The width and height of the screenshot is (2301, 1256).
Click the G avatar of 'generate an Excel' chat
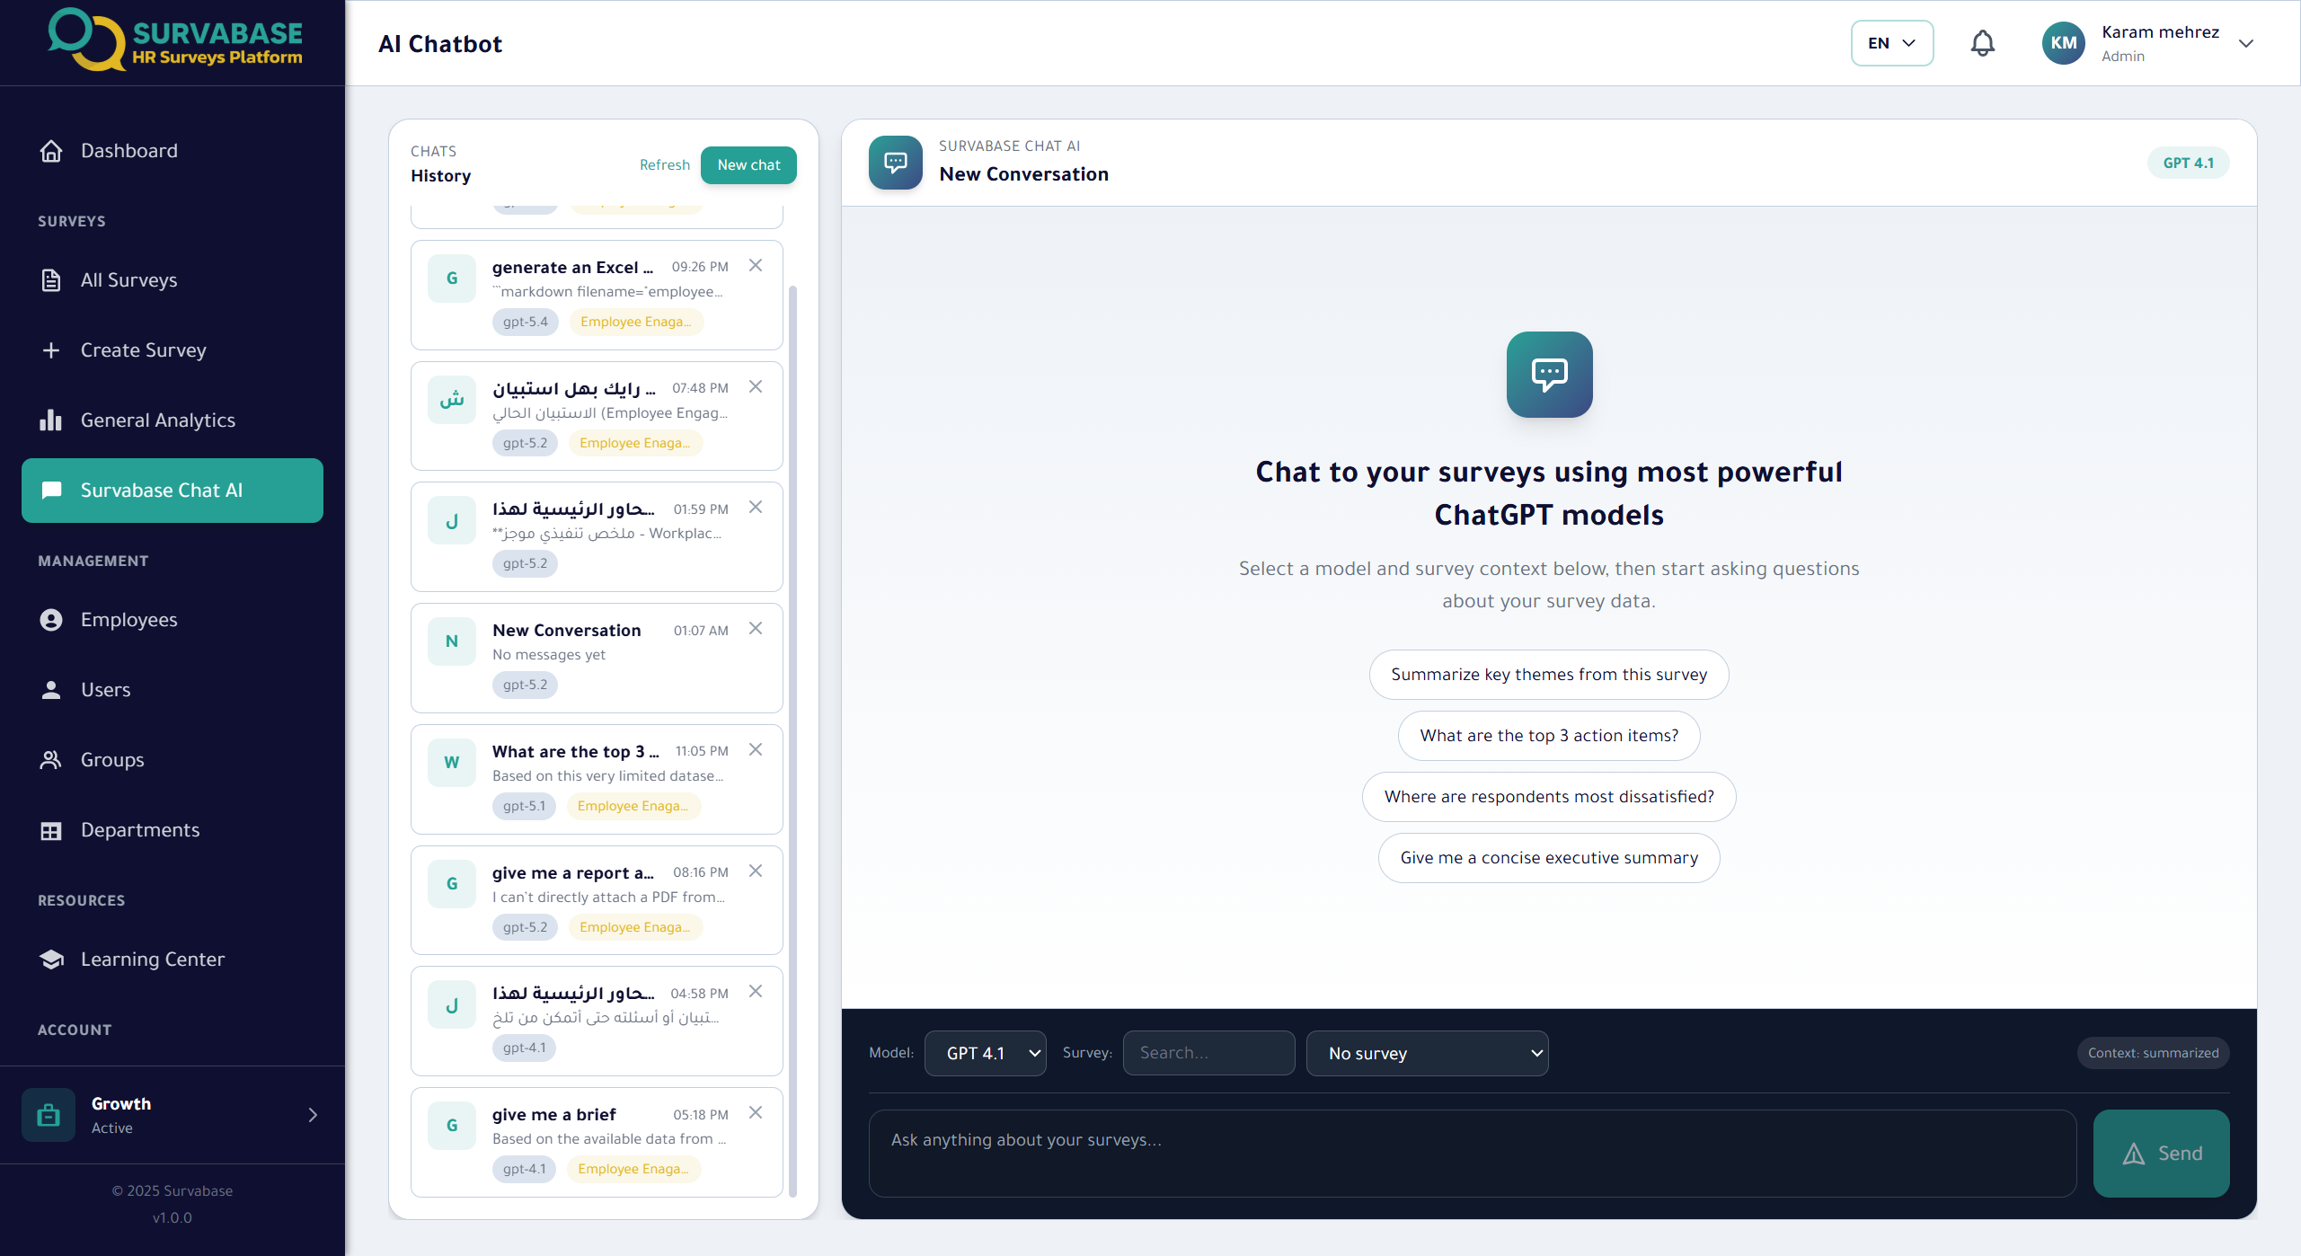tap(452, 279)
